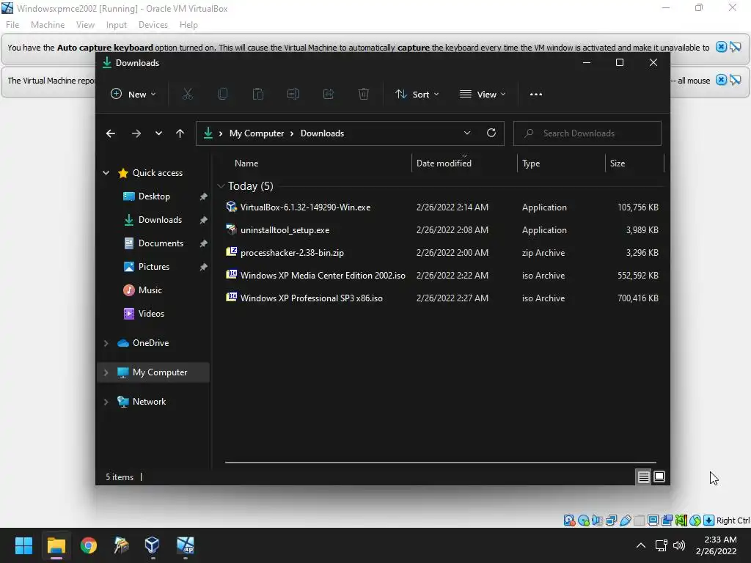The width and height of the screenshot is (751, 563).
Task: Click the Delete trash can icon
Action: click(364, 95)
